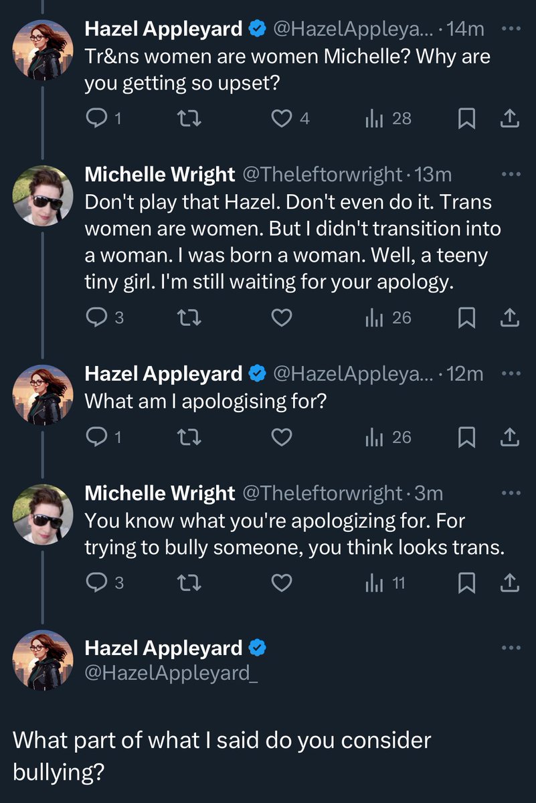The width and height of the screenshot is (536, 803).
Task: Retweet Michelle's 3m-old tweet
Action: point(191,583)
